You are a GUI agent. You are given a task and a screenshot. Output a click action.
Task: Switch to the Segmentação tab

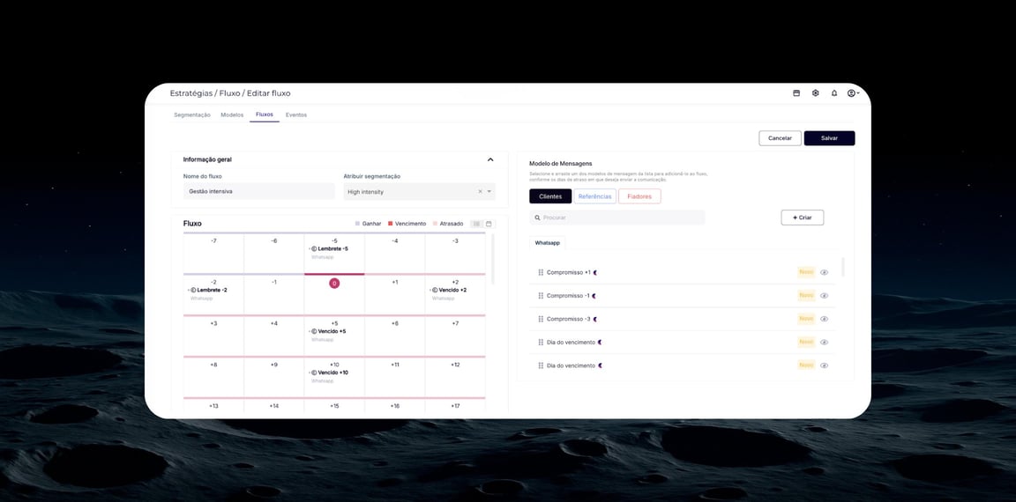(x=192, y=114)
